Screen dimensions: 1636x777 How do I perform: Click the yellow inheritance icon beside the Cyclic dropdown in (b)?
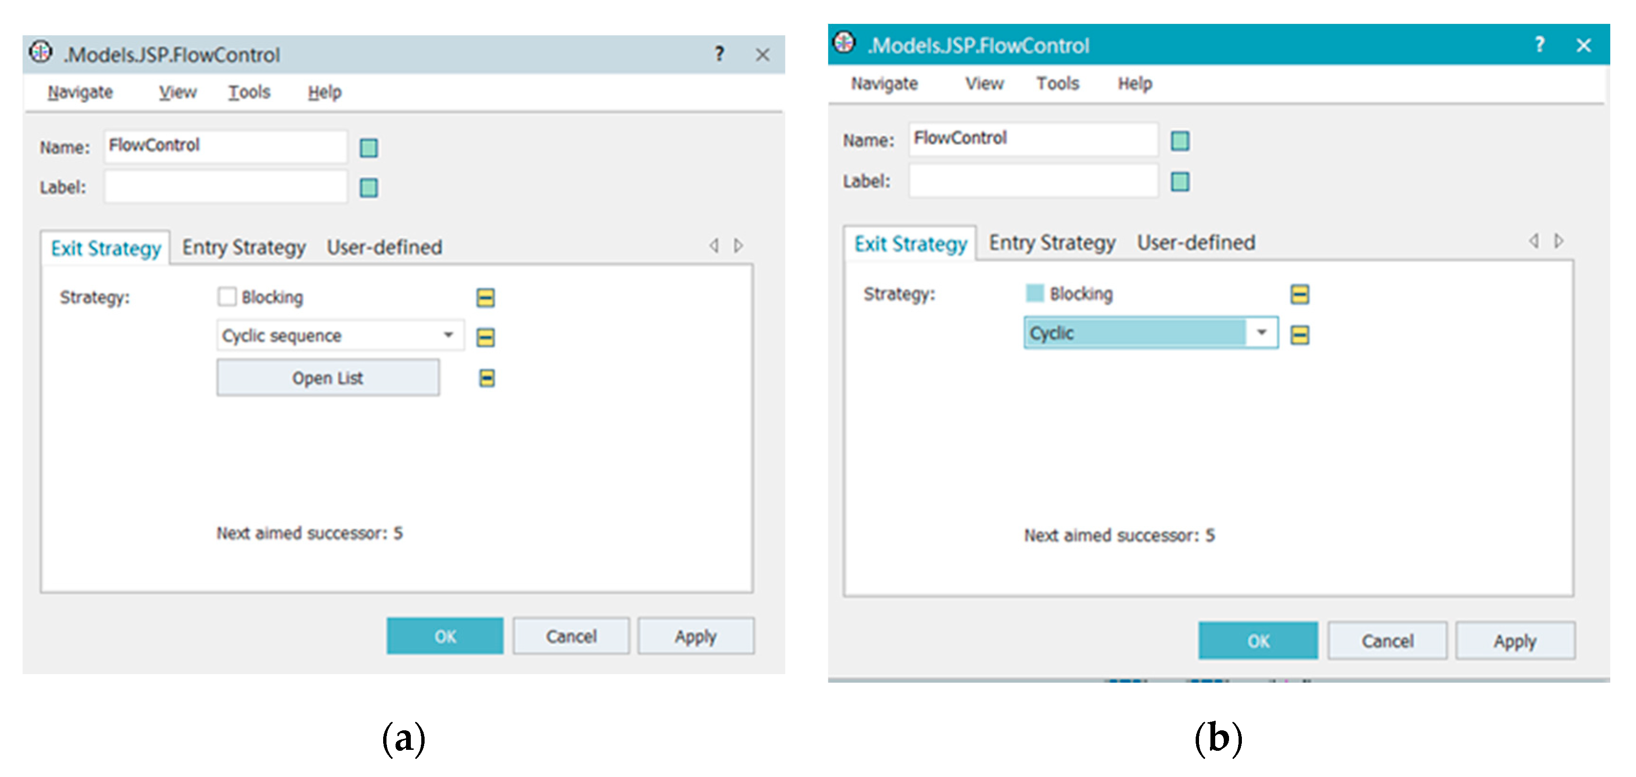tap(1300, 334)
